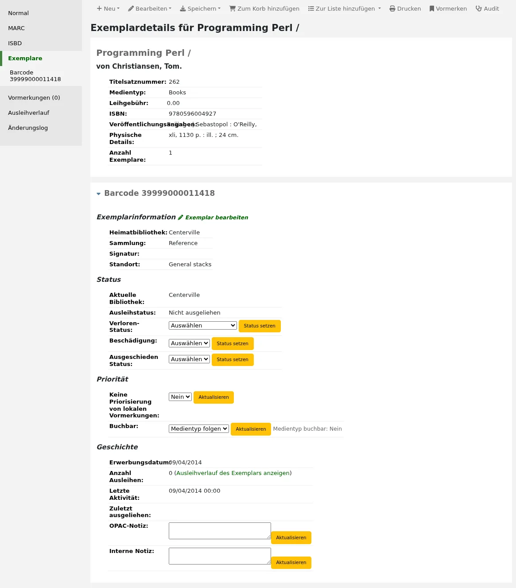
Task: Set the Ausgeschieden status button
Action: (233, 360)
